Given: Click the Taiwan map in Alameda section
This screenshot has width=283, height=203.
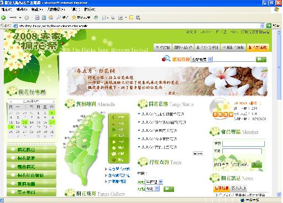Looking at the screenshot, I should 85,148.
